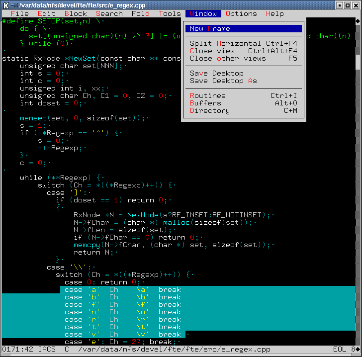Screen dimensions: 362x357
Task: Maximize the editor window
Action: click(348, 4)
